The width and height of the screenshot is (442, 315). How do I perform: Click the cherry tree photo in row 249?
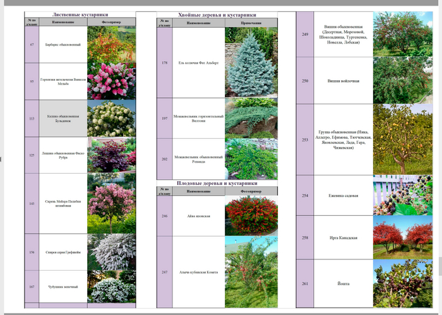point(403,34)
